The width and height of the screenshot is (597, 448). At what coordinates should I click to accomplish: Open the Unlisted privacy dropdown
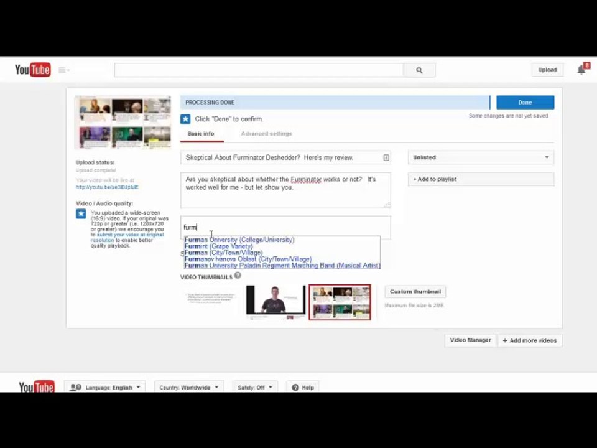481,157
